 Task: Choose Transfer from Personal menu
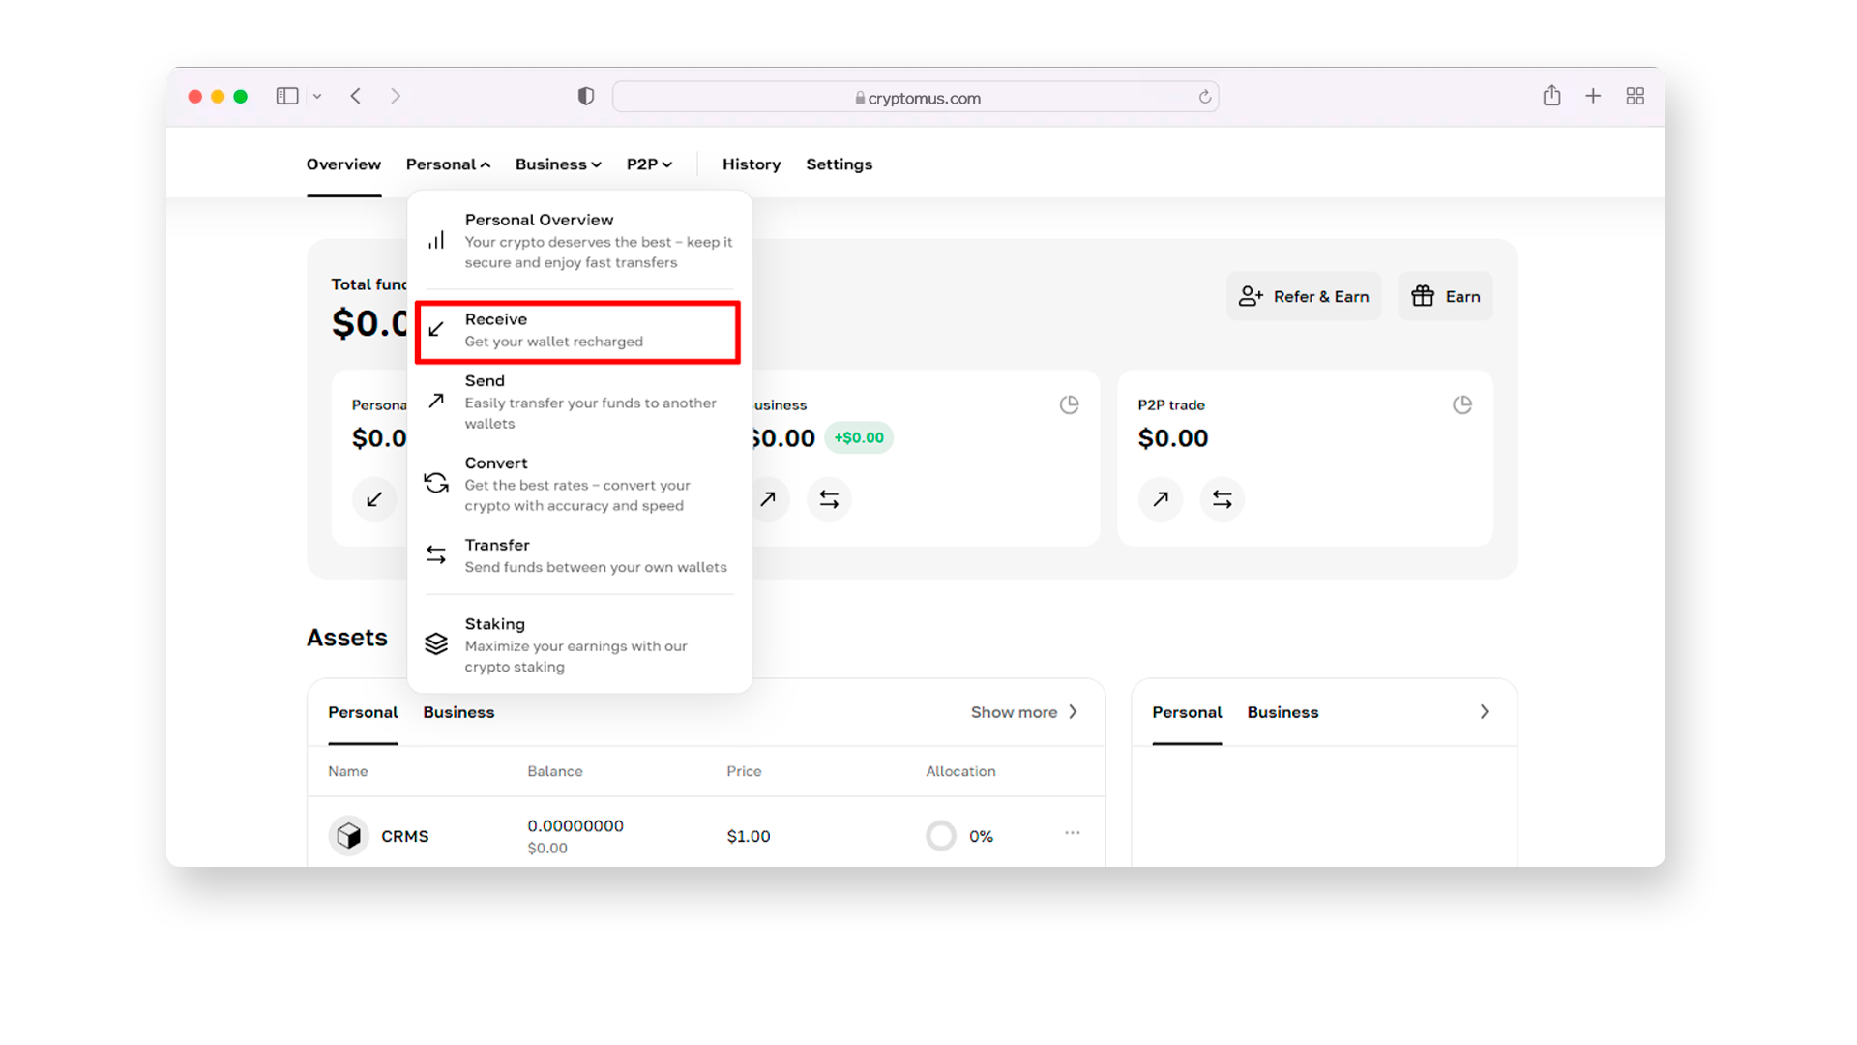[x=578, y=555]
